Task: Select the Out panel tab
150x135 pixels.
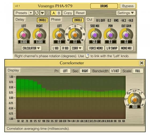Action: [89, 20]
